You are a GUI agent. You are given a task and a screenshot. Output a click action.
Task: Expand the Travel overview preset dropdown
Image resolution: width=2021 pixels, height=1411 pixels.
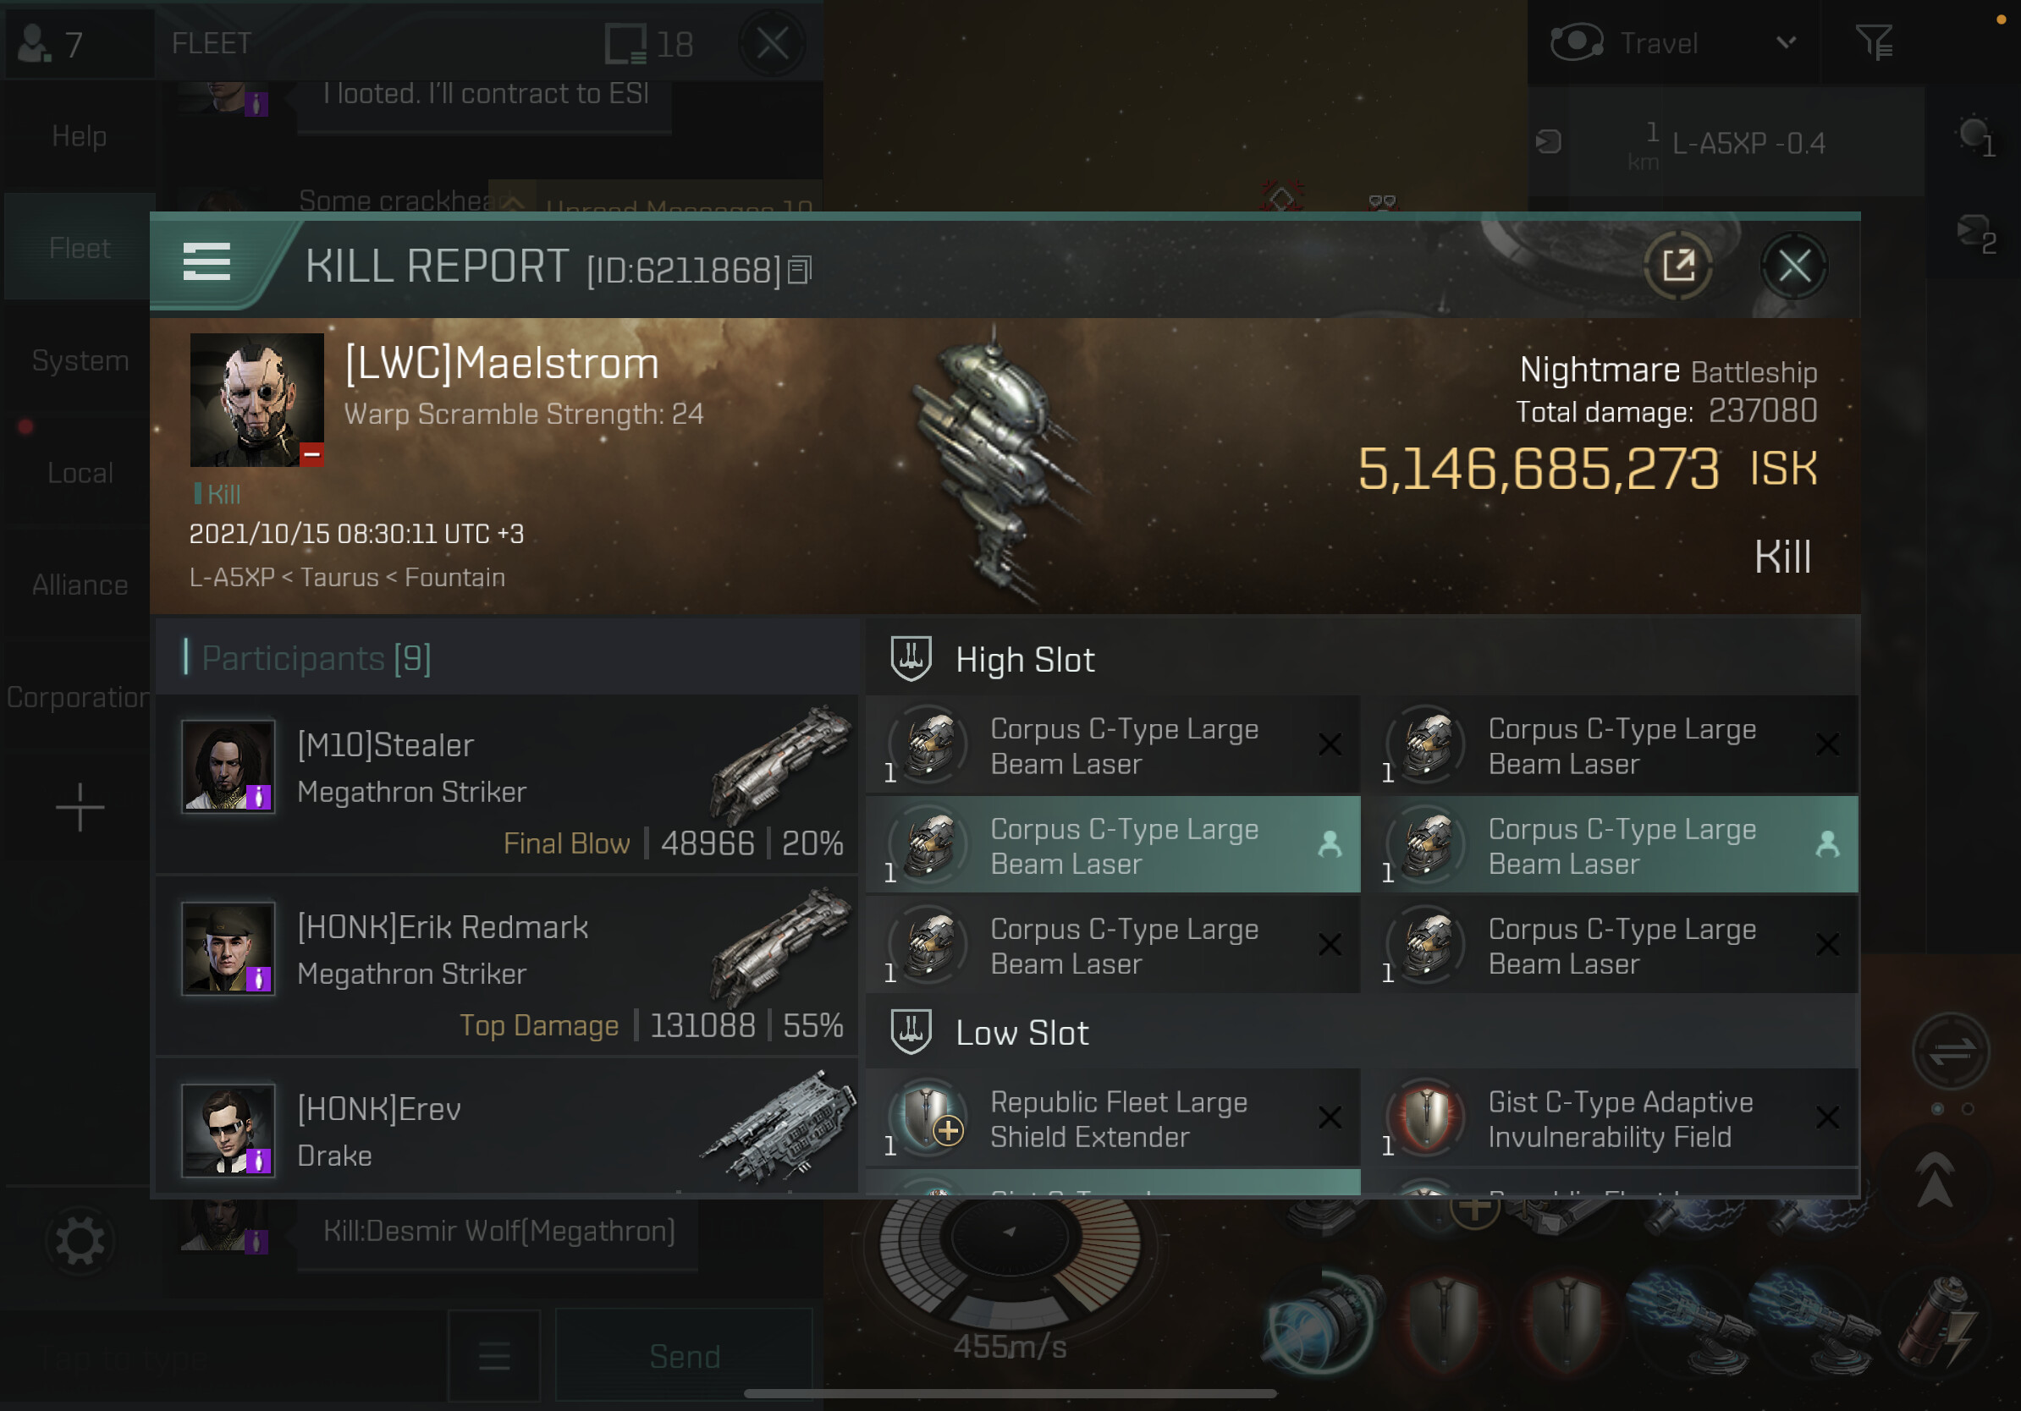(x=1785, y=42)
